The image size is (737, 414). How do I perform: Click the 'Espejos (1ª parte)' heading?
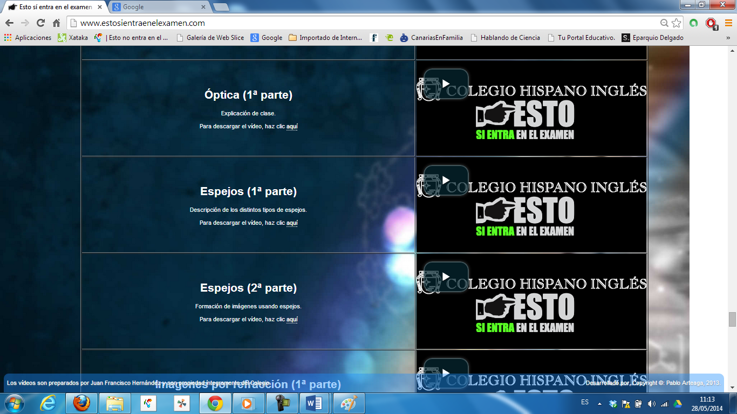(x=248, y=191)
